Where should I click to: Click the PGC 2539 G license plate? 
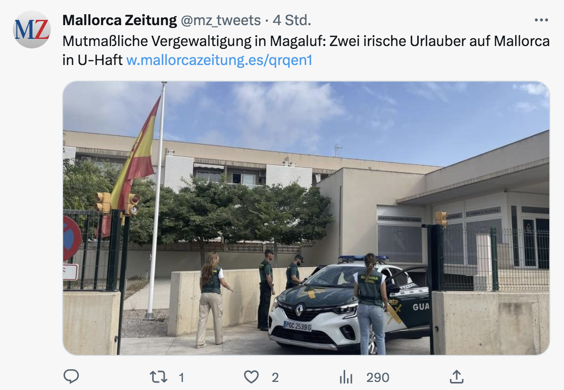(x=298, y=326)
